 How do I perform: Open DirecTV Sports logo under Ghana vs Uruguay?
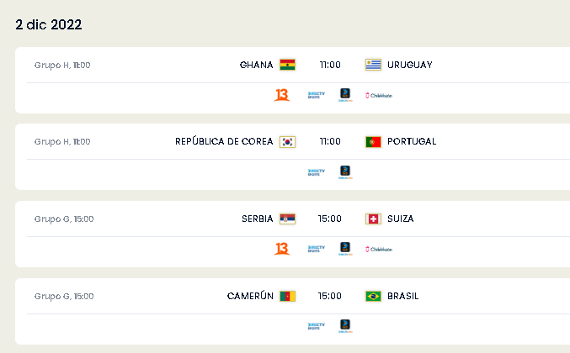tap(317, 95)
